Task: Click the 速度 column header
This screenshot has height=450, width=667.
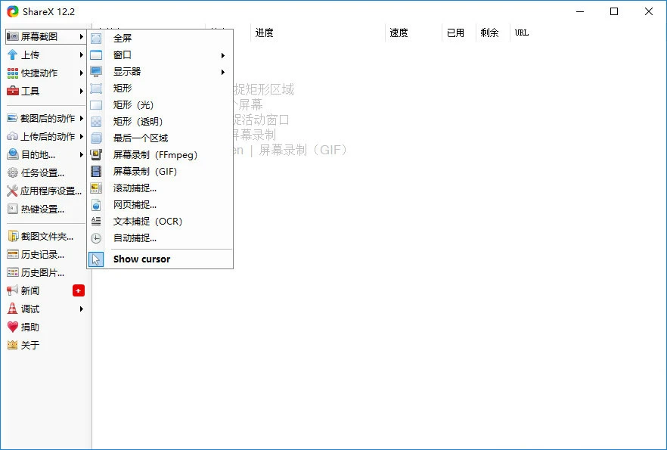Action: 414,33
